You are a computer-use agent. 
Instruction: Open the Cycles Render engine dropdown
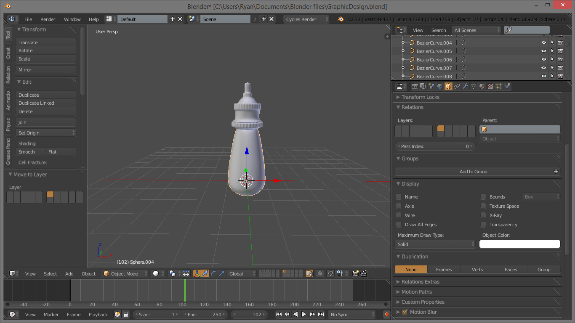click(x=306, y=19)
